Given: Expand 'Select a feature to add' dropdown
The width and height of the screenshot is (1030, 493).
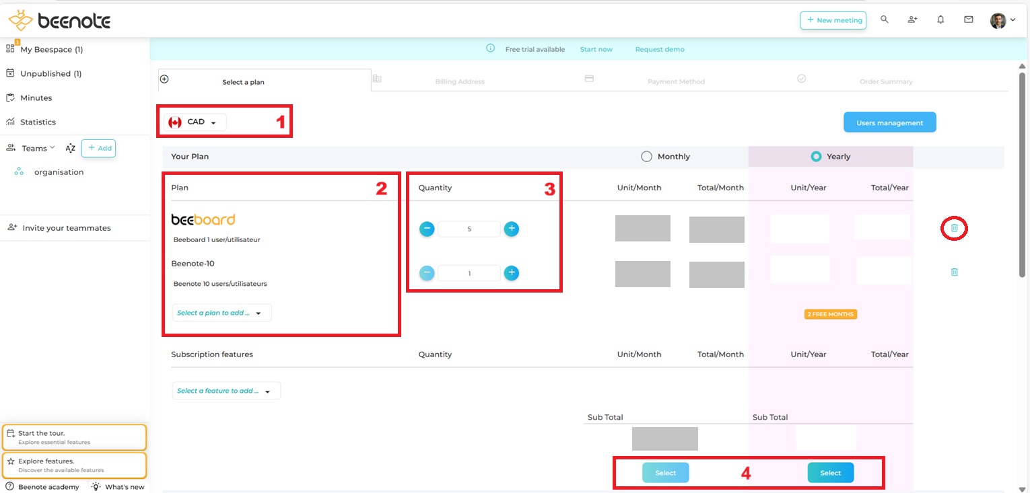Looking at the screenshot, I should [226, 391].
